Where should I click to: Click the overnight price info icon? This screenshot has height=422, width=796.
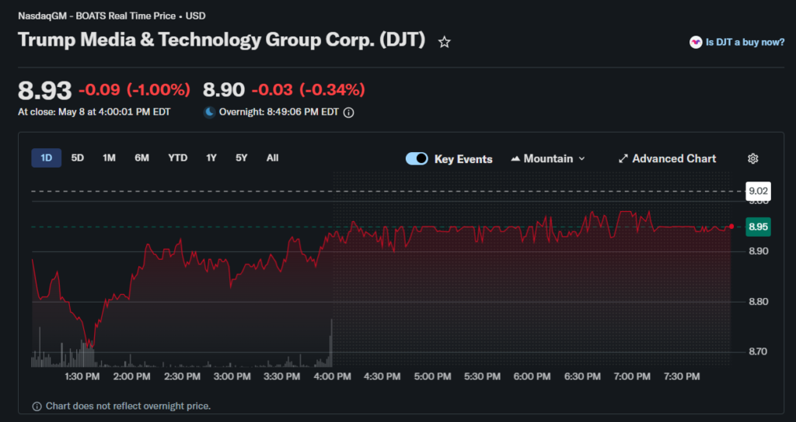pyautogui.click(x=349, y=112)
